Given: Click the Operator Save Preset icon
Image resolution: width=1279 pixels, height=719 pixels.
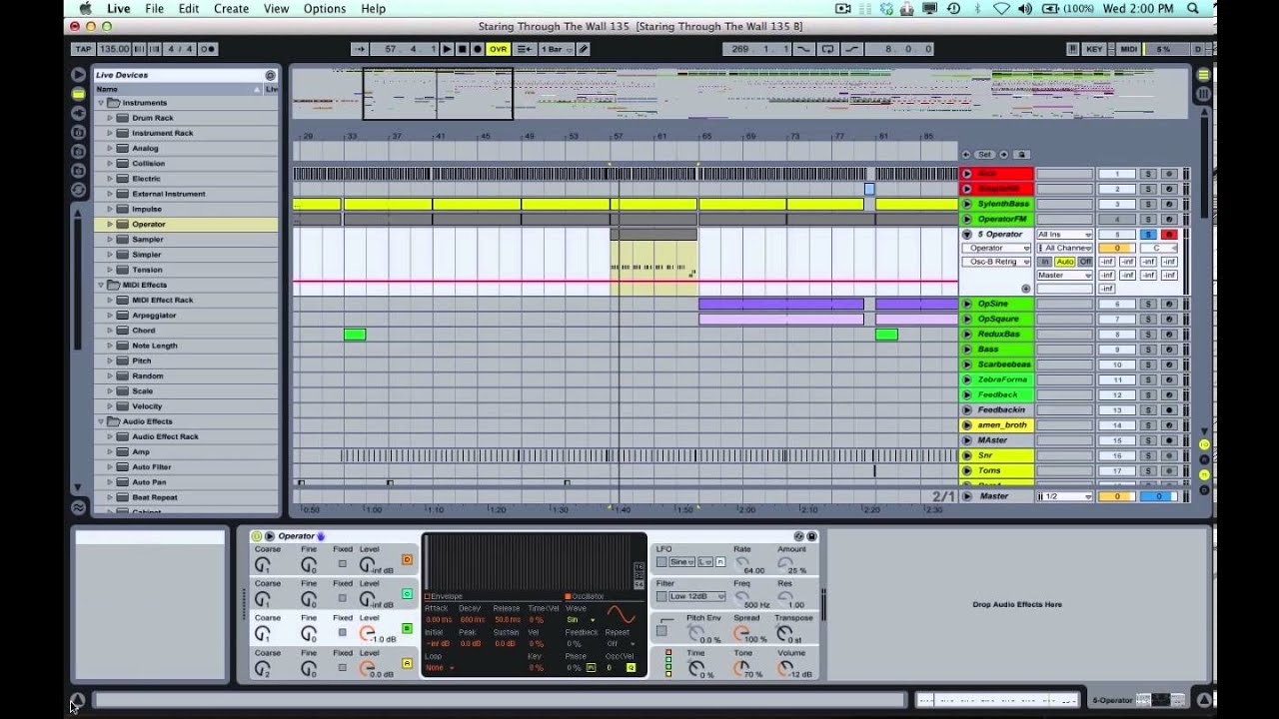Looking at the screenshot, I should [811, 536].
